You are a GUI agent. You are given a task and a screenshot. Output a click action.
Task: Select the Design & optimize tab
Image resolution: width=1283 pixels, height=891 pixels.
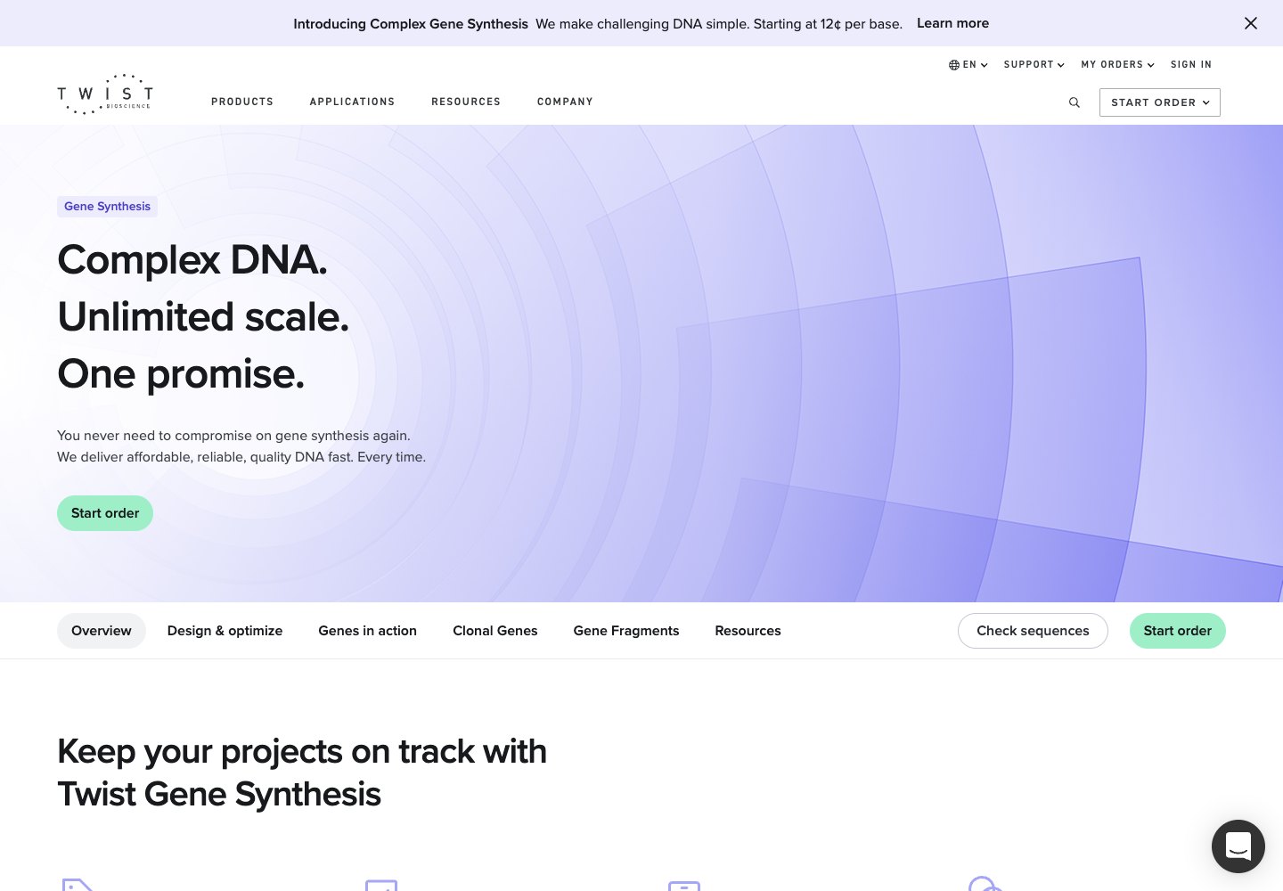[x=225, y=631]
